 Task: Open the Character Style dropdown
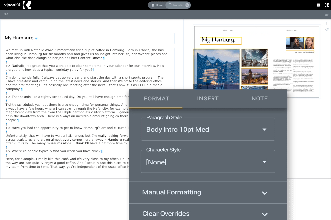tap(208, 162)
